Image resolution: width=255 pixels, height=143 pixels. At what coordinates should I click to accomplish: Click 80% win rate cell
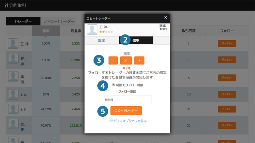46,94
